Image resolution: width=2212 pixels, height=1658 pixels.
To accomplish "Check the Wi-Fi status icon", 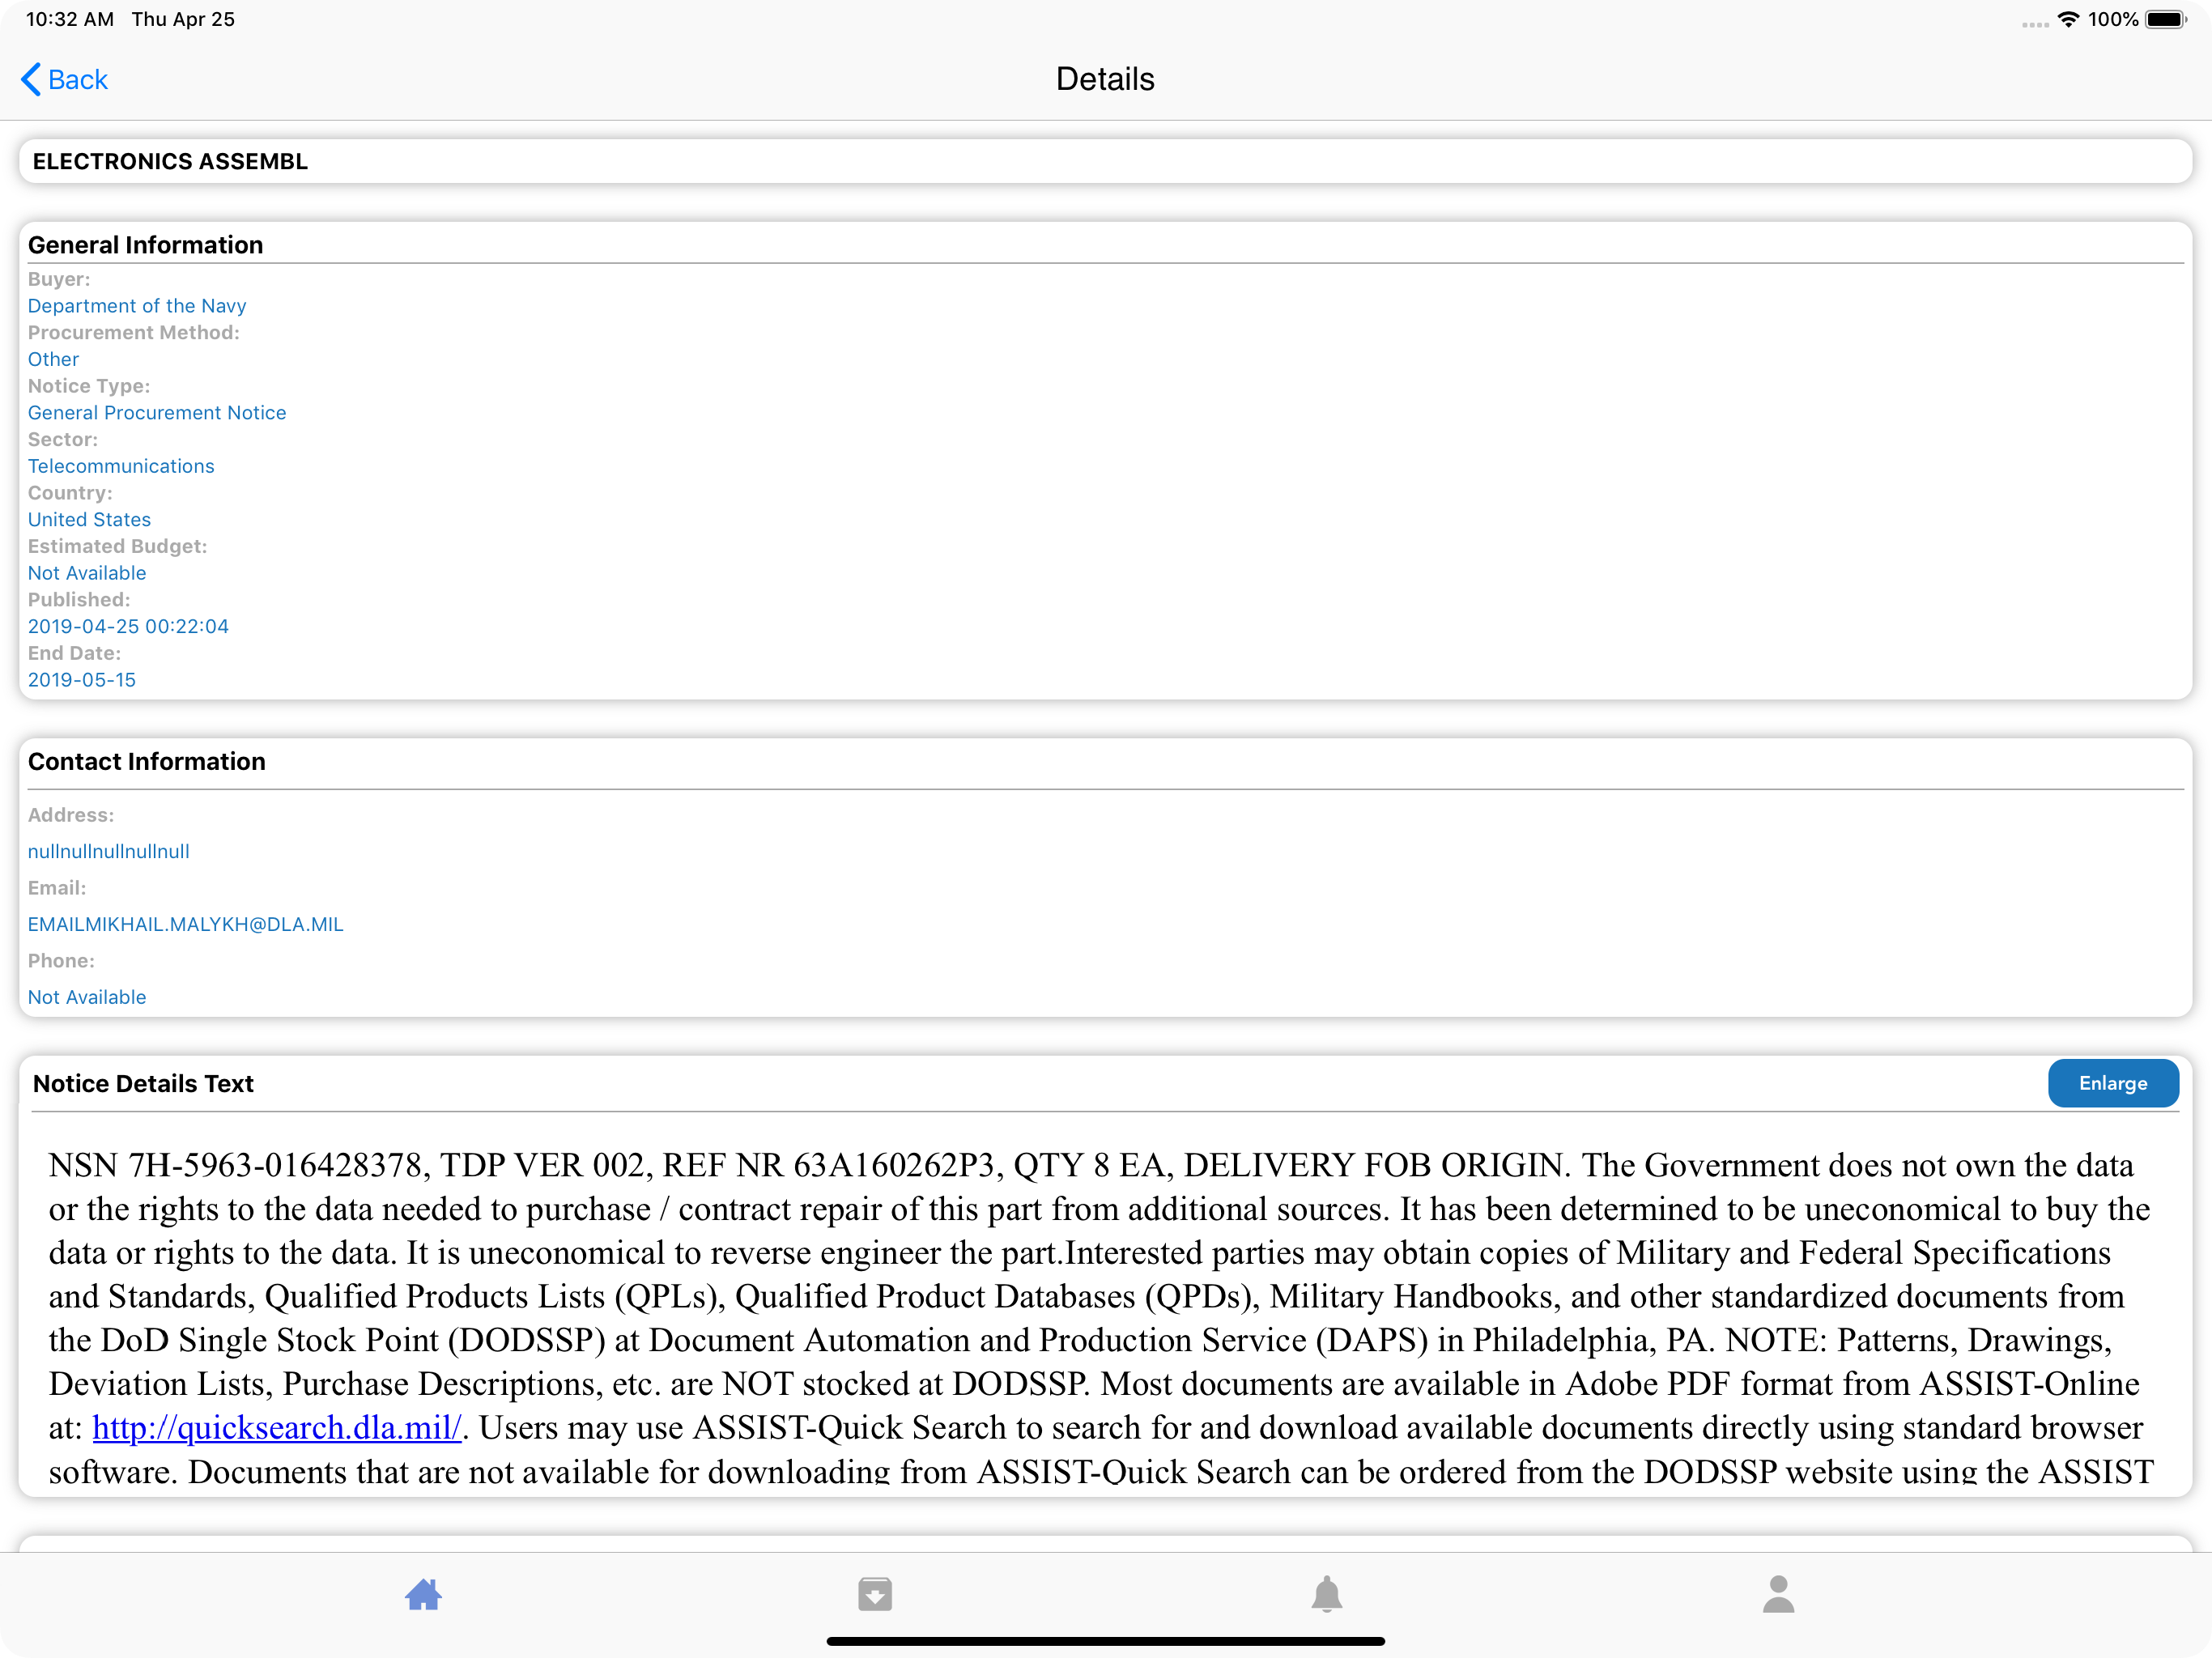I will coord(2069,19).
